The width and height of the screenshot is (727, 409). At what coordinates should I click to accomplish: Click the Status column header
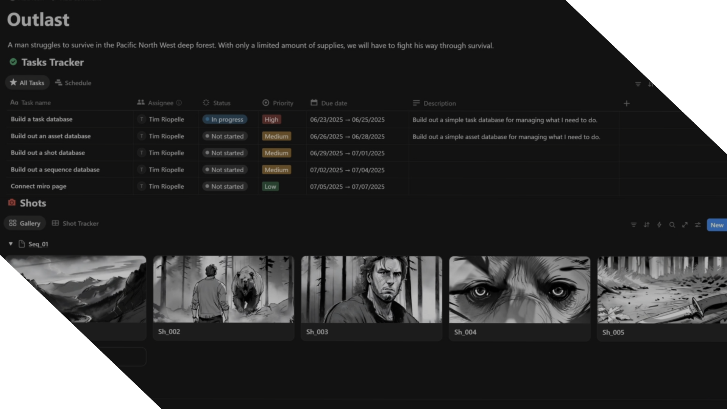[x=217, y=103]
